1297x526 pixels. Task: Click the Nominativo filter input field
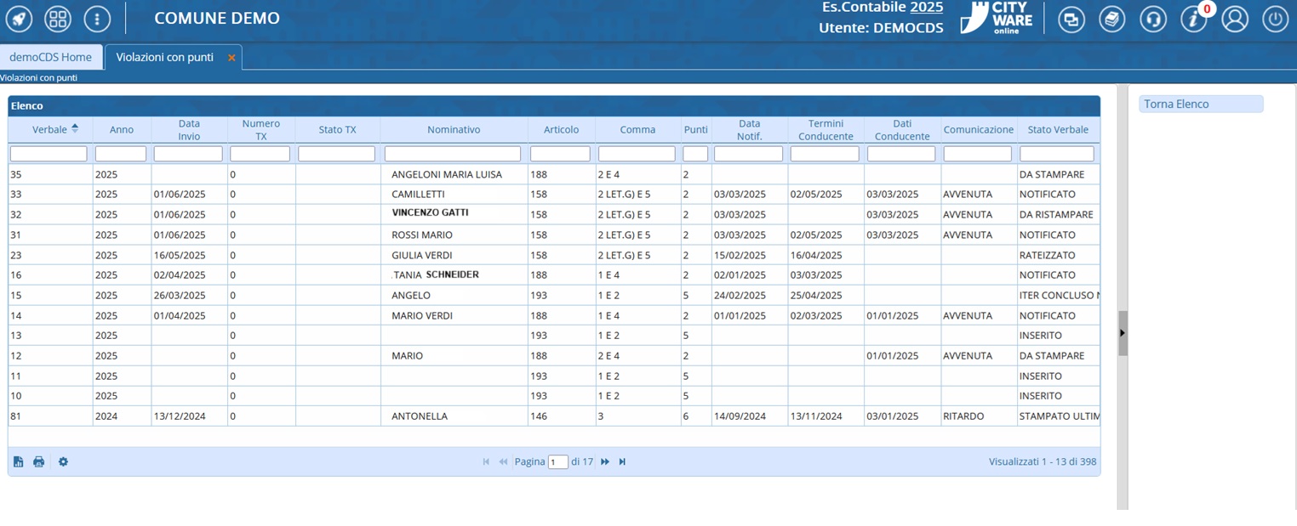tap(452, 154)
